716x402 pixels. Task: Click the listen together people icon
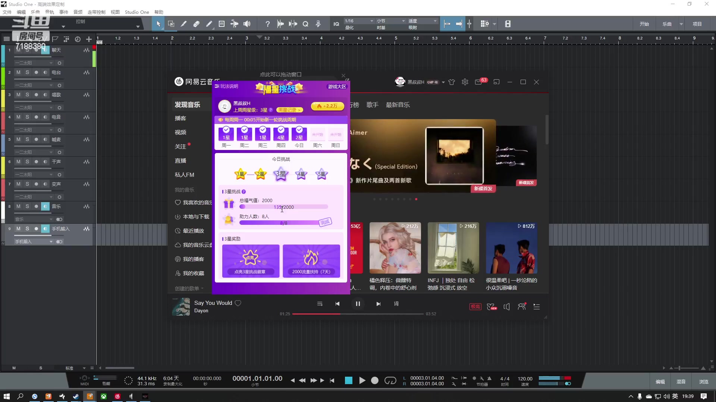(x=521, y=307)
